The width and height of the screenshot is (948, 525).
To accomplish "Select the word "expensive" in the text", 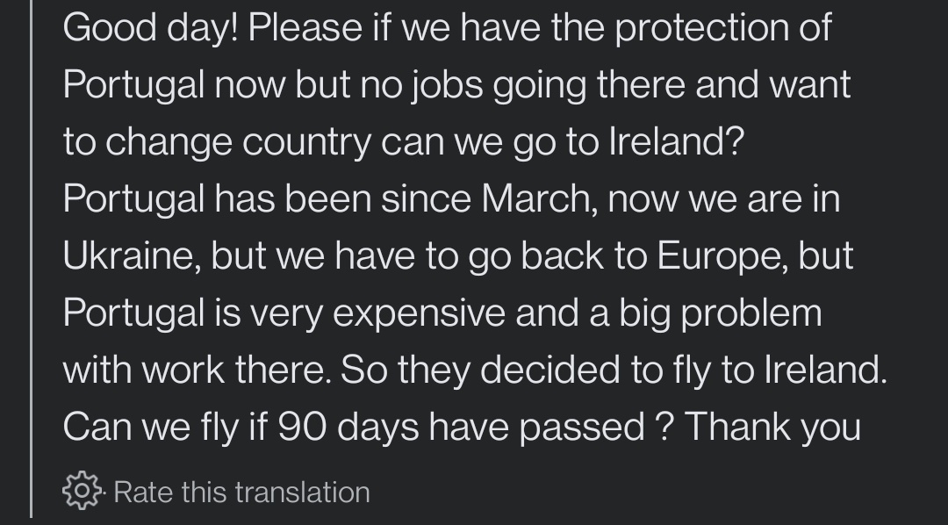I will tap(419, 313).
